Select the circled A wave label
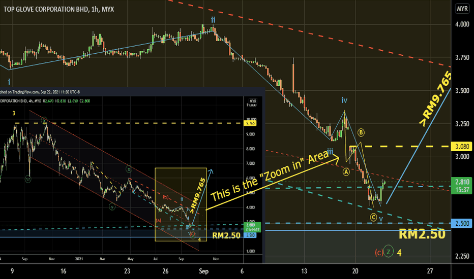 346,172
